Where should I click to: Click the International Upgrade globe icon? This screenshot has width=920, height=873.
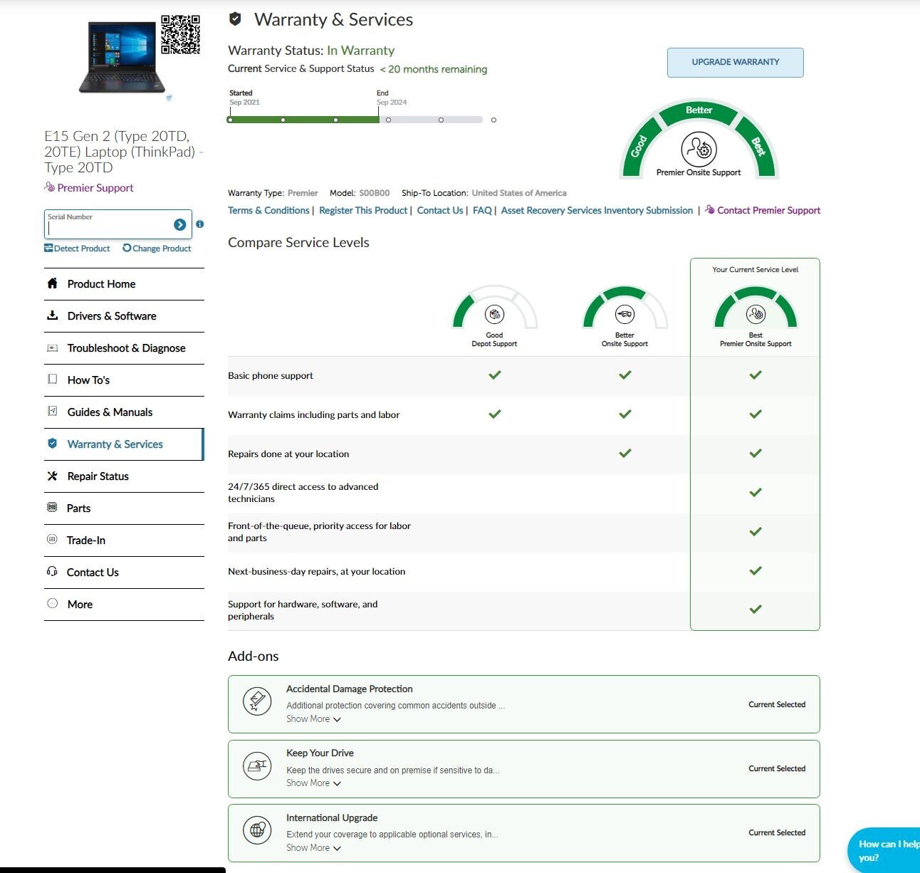tap(257, 830)
